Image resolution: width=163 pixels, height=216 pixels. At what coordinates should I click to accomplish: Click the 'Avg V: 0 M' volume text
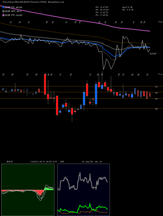[127, 7]
